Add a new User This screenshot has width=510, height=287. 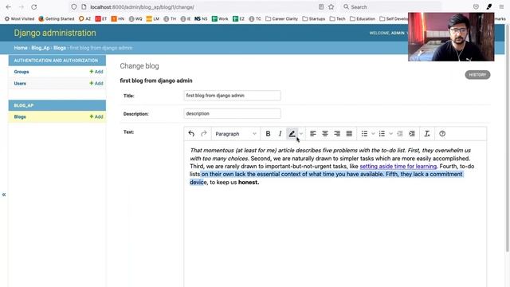96,83
